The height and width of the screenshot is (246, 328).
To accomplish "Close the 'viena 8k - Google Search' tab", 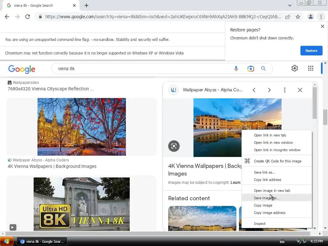I will (74, 6).
